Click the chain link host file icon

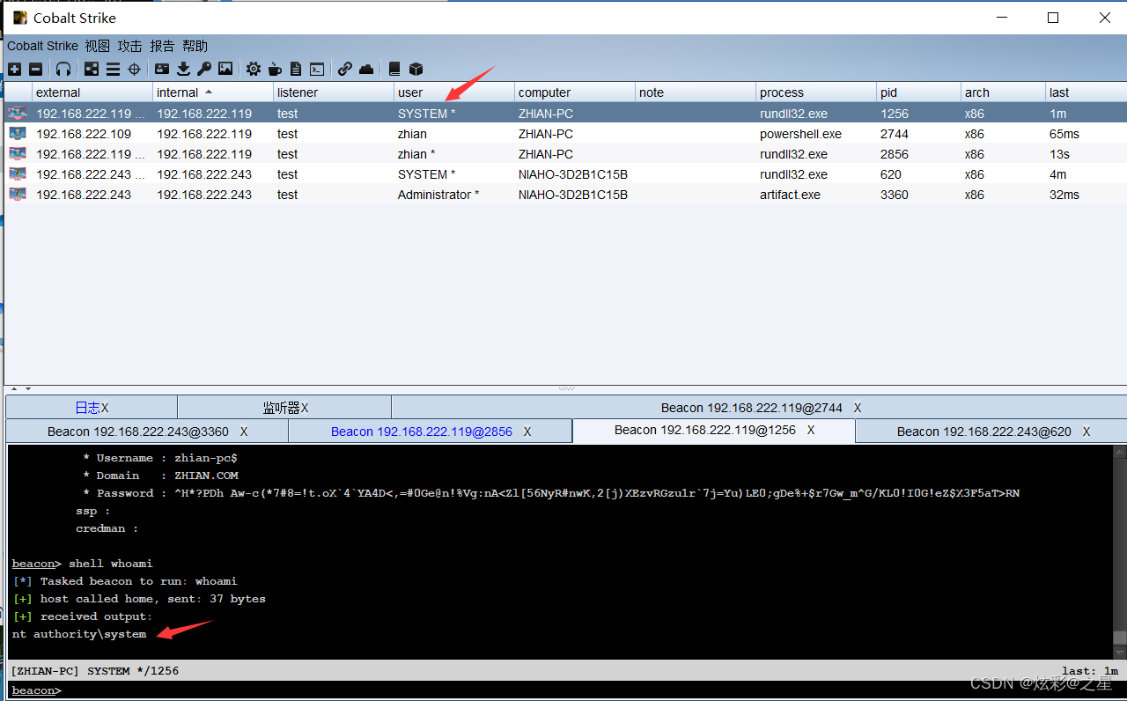345,69
